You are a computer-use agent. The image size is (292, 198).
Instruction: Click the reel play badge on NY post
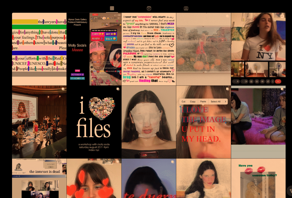coord(282,16)
